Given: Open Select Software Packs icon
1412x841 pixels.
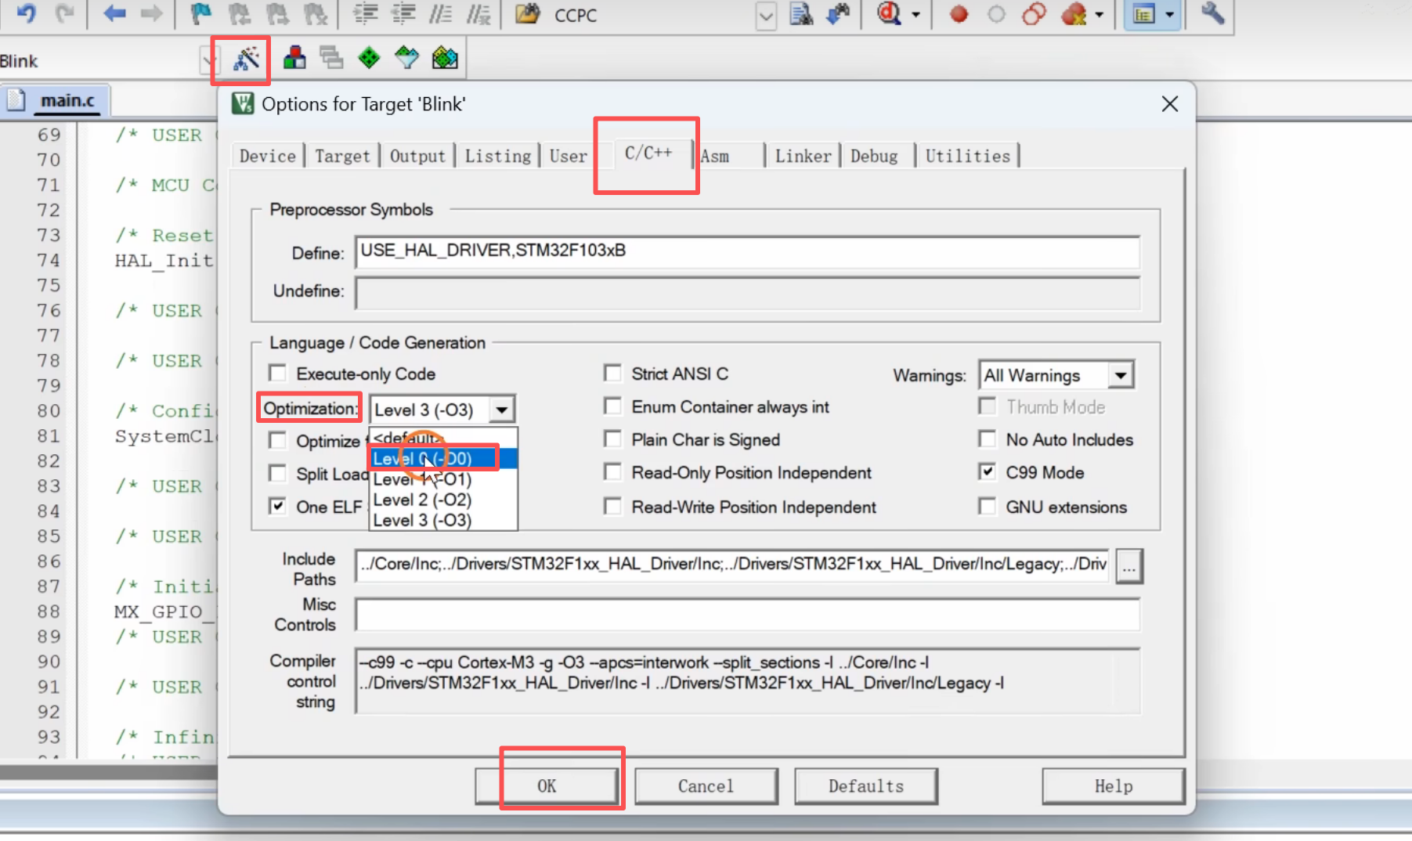Looking at the screenshot, I should [406, 58].
